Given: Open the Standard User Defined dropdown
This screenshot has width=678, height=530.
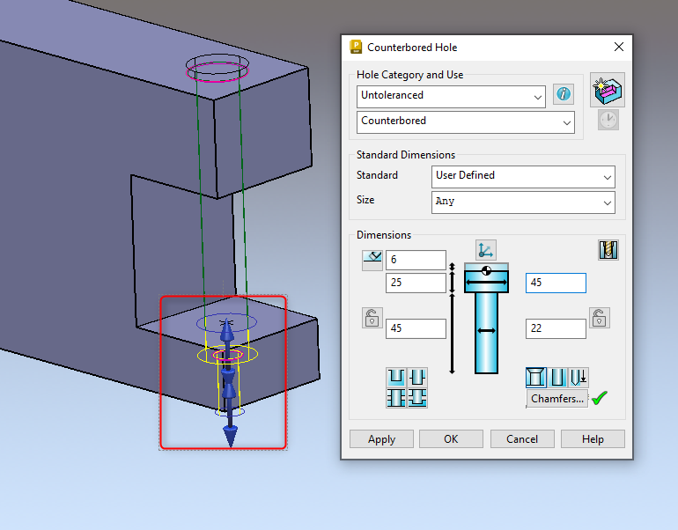Looking at the screenshot, I should coord(523,177).
